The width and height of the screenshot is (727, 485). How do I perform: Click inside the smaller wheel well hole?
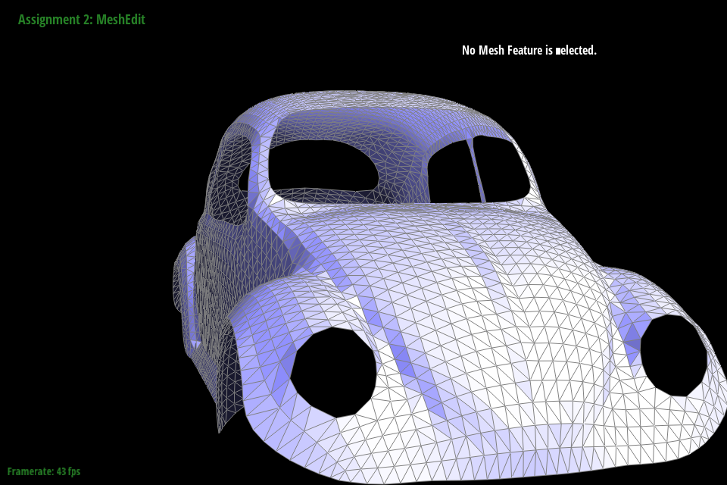pos(674,355)
